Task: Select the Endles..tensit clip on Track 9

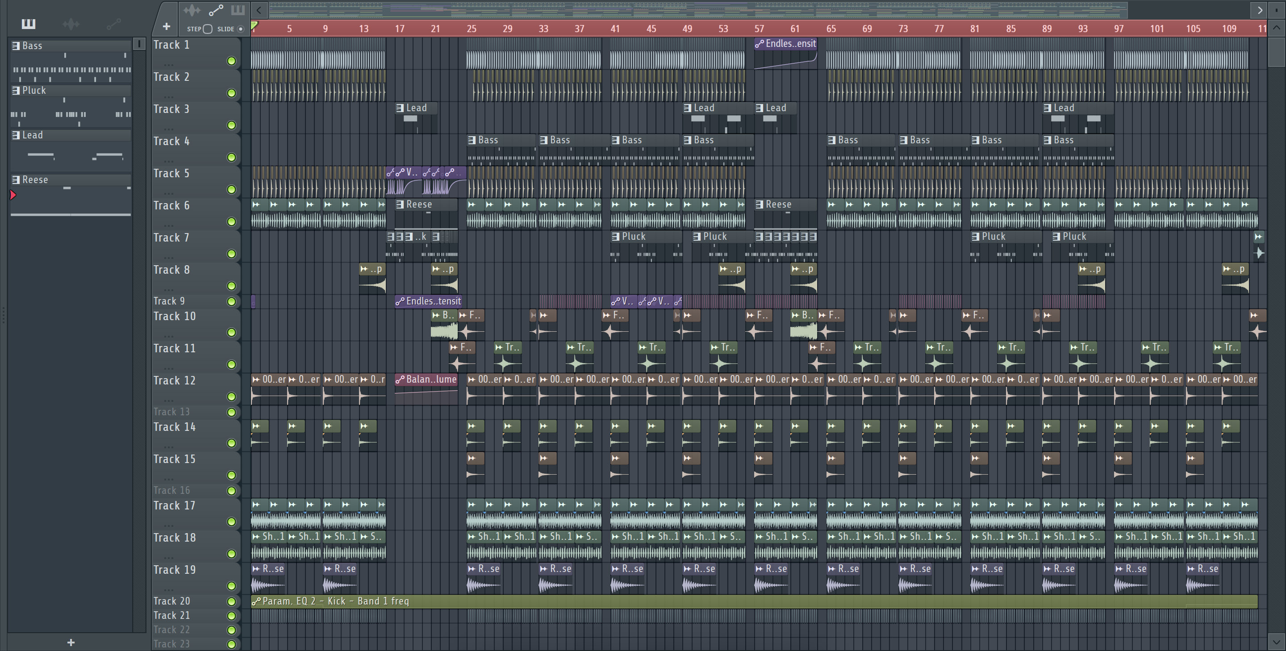Action: tap(428, 301)
